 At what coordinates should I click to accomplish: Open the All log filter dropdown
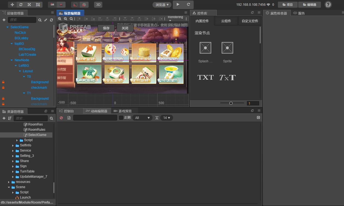pos(142,118)
